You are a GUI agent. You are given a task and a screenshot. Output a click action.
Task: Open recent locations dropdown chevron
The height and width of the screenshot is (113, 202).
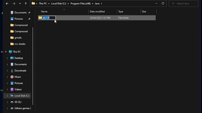20,3
